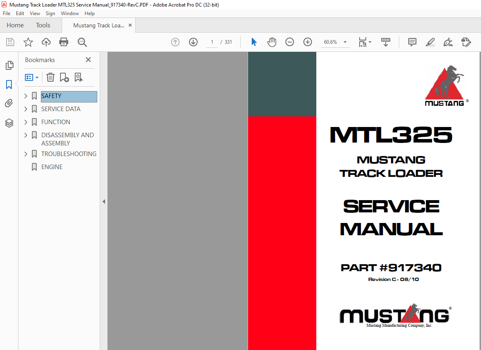The width and height of the screenshot is (481, 350).
Task: Open the File menu
Action: pos(7,13)
